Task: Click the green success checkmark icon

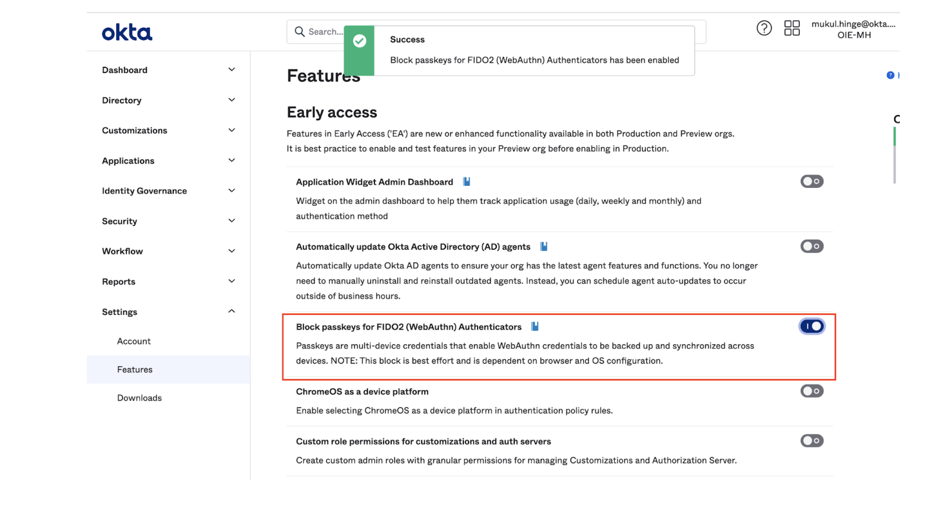Action: coord(359,40)
